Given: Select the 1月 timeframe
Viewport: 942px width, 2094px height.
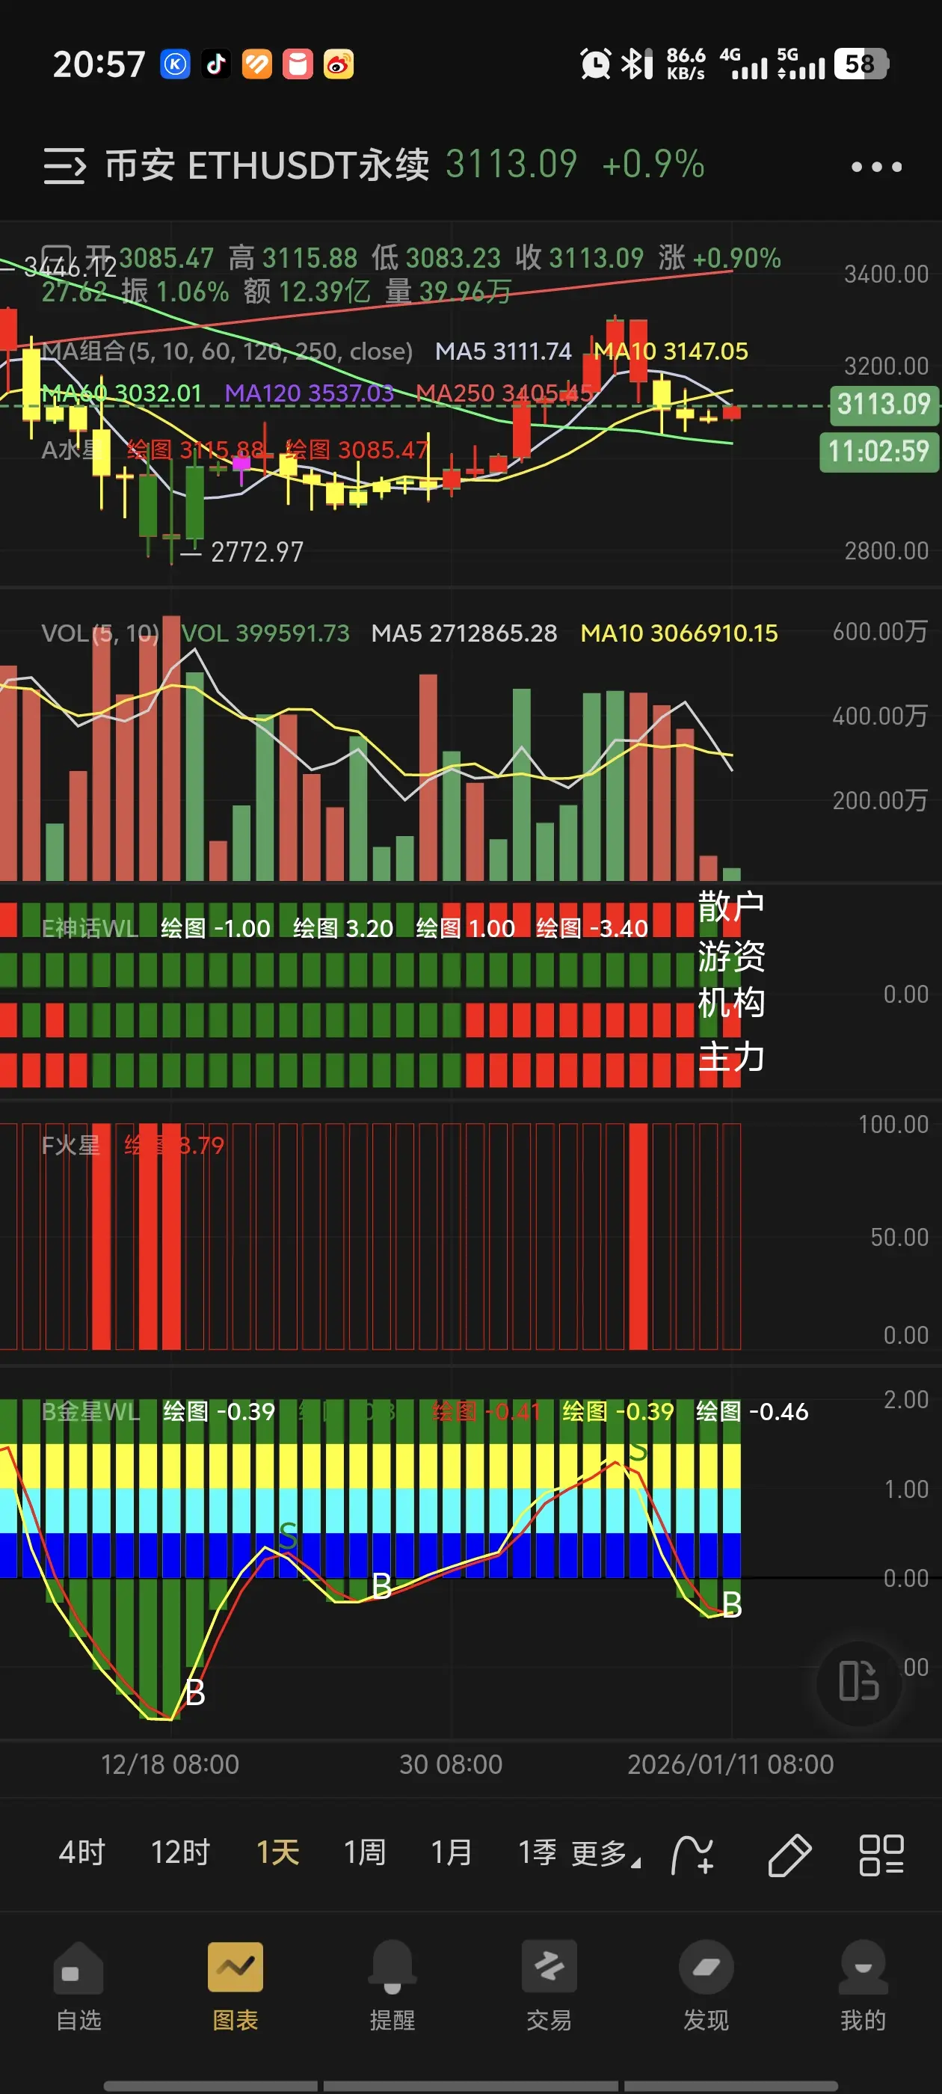Looking at the screenshot, I should coord(452,1853).
